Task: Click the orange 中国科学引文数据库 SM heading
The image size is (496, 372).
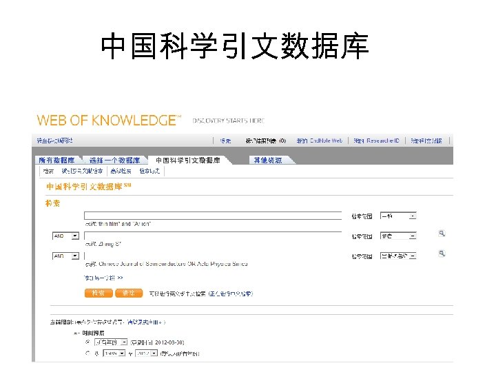Action: 89,187
